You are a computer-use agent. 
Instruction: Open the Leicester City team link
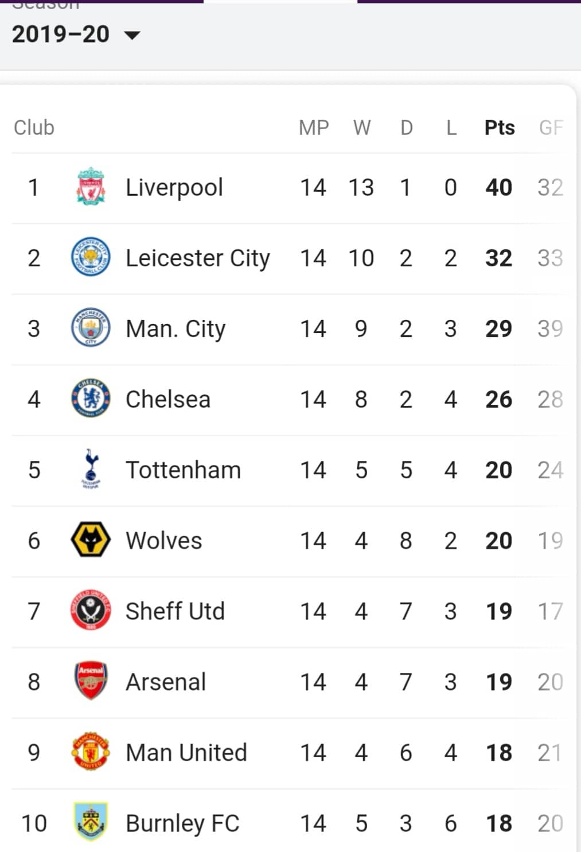(x=198, y=258)
